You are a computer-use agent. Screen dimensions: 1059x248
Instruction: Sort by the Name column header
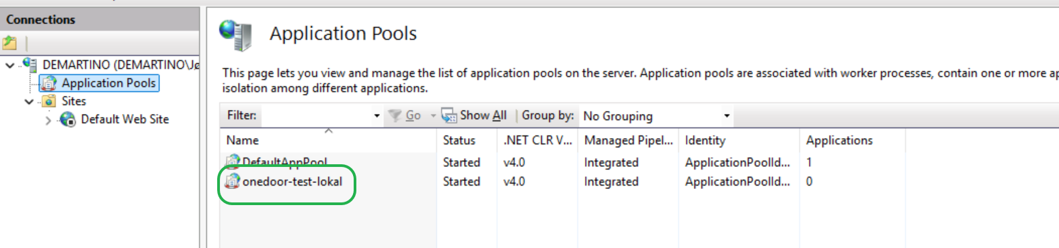[328, 140]
